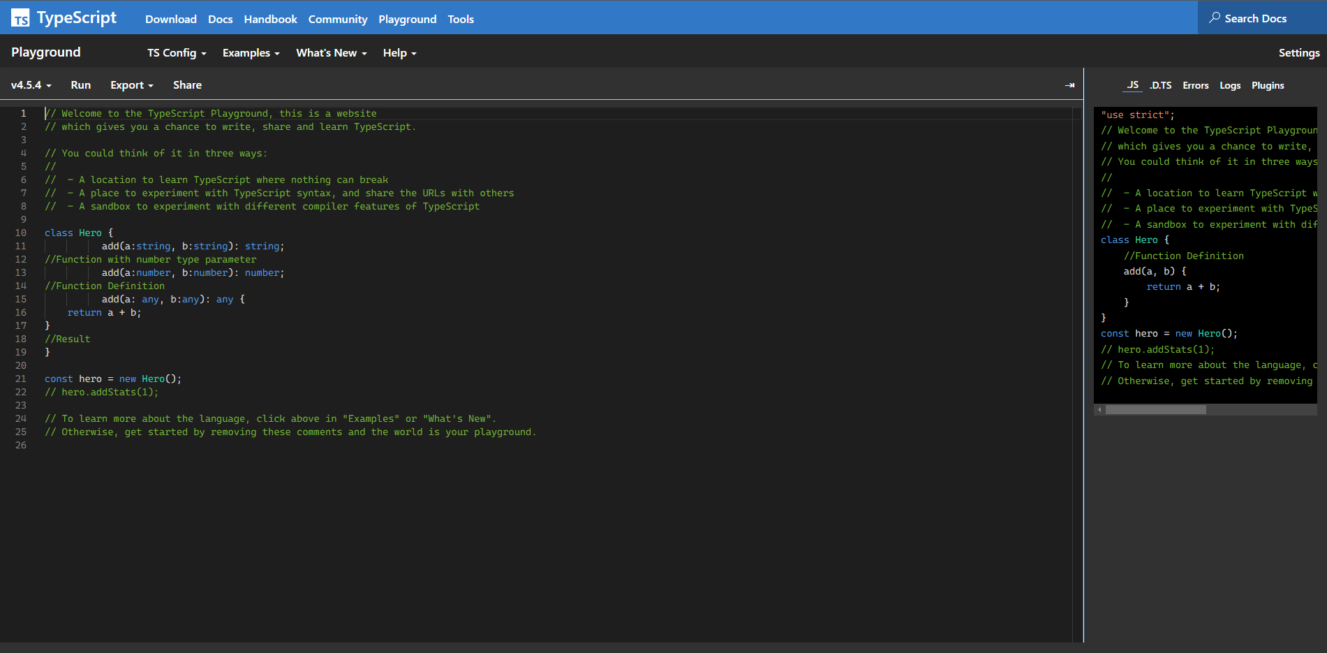Expand the Help dropdown
1327x653 pixels.
click(399, 53)
